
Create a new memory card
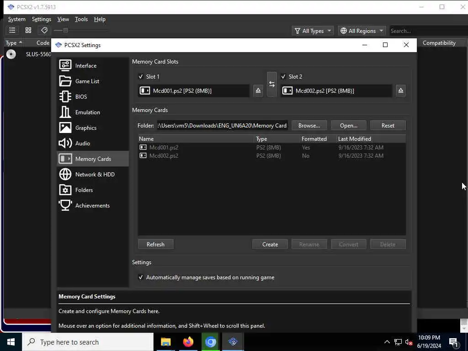[270, 244]
